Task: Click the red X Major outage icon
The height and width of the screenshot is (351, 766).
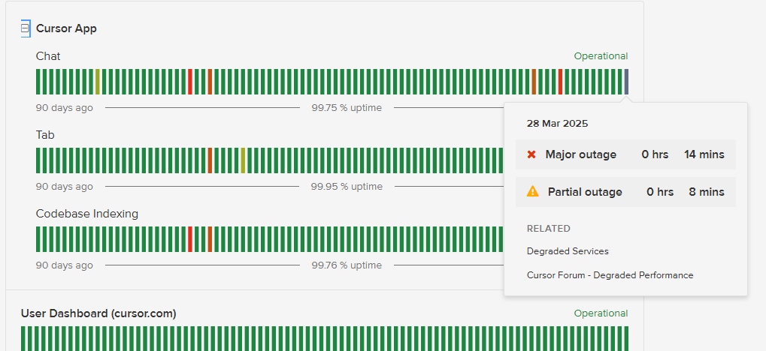Action: pyautogui.click(x=531, y=154)
